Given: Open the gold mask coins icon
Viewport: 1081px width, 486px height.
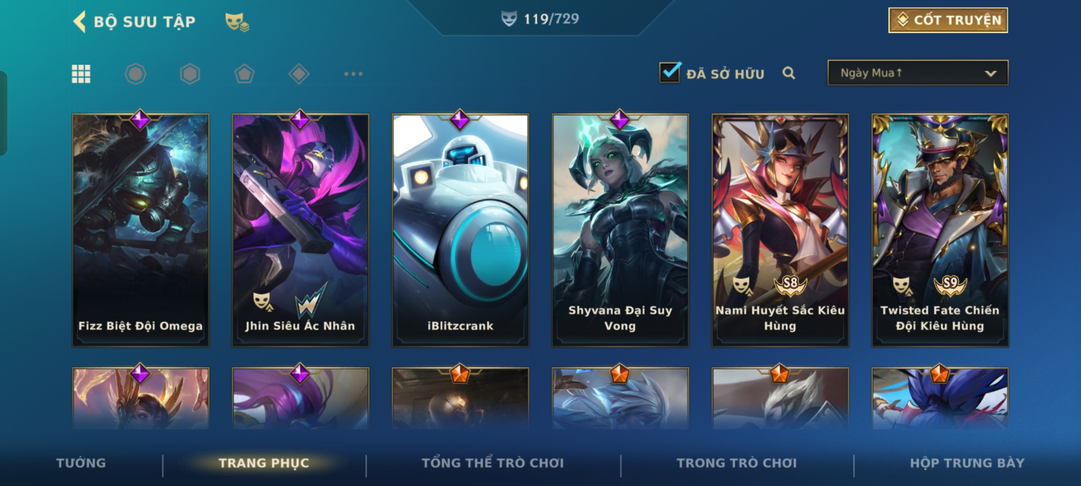Looking at the screenshot, I should pyautogui.click(x=237, y=22).
